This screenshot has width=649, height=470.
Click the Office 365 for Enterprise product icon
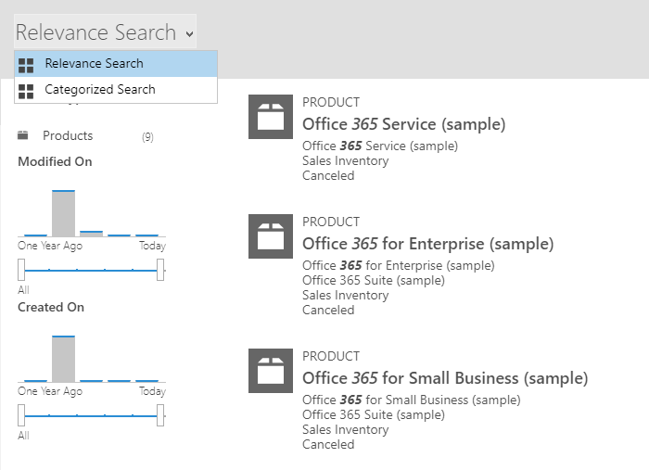pos(271,236)
